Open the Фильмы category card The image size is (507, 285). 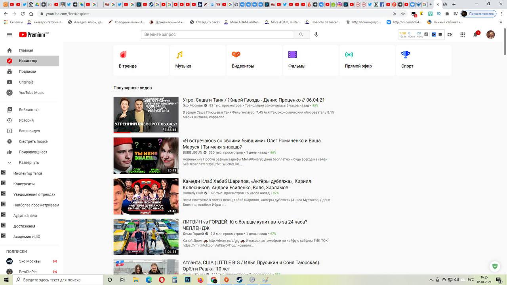[x=311, y=60]
